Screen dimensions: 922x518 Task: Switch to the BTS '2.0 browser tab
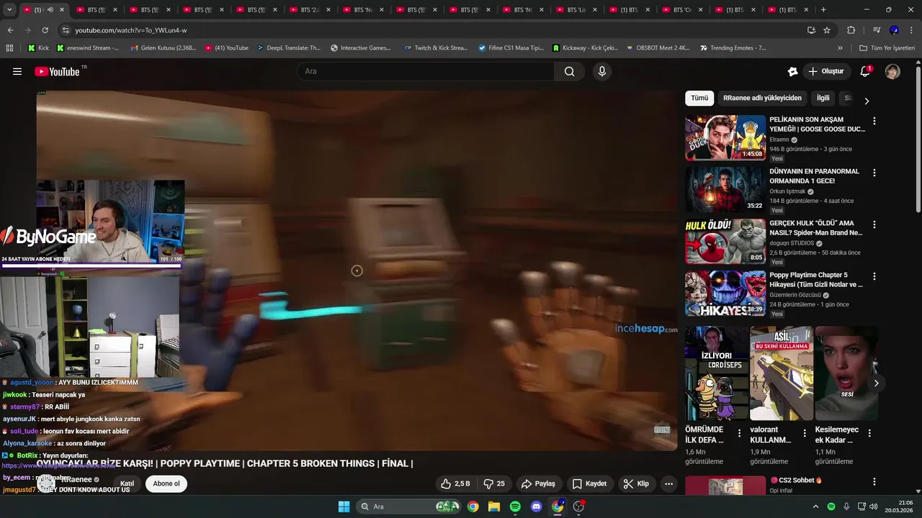pos(310,10)
